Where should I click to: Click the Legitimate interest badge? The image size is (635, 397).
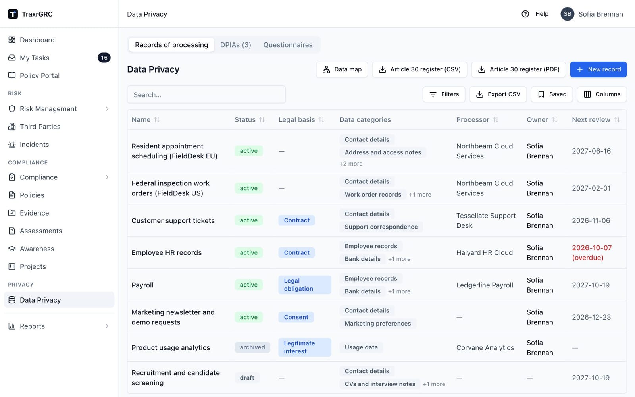(x=305, y=347)
